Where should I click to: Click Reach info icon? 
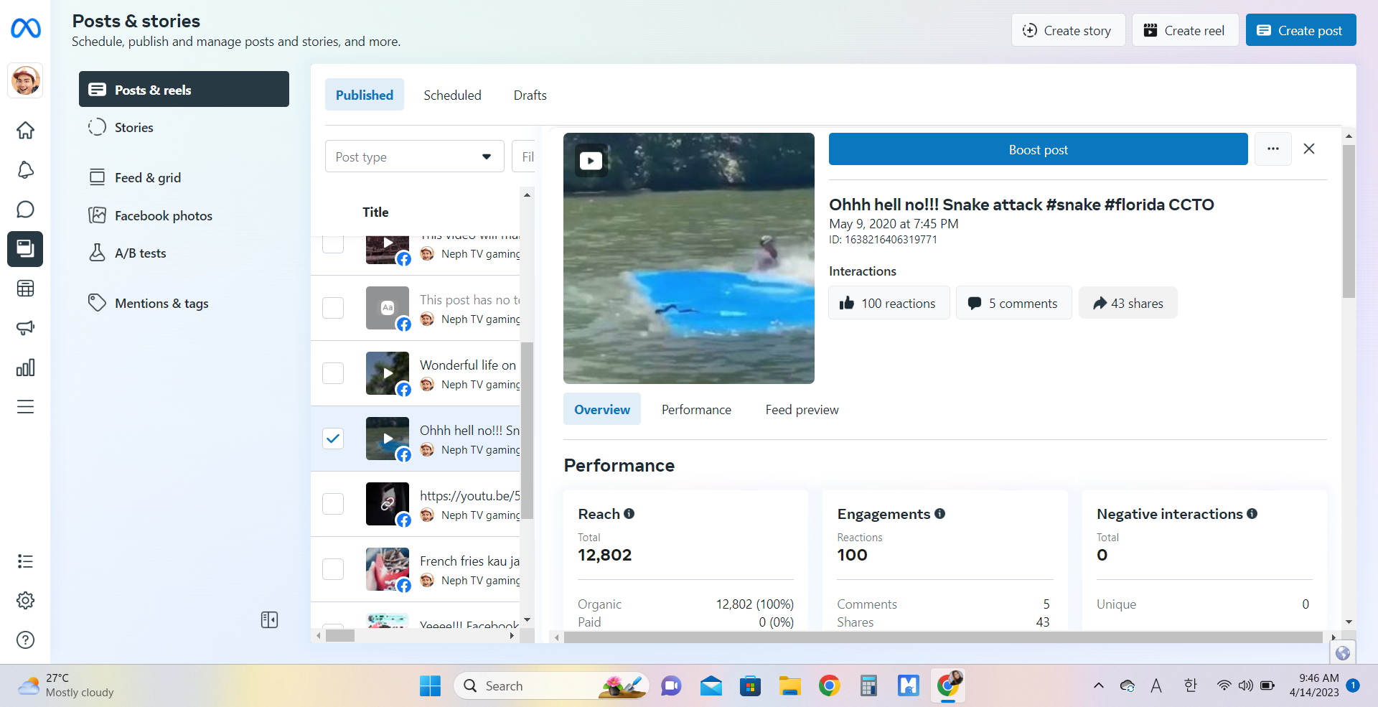(x=629, y=514)
